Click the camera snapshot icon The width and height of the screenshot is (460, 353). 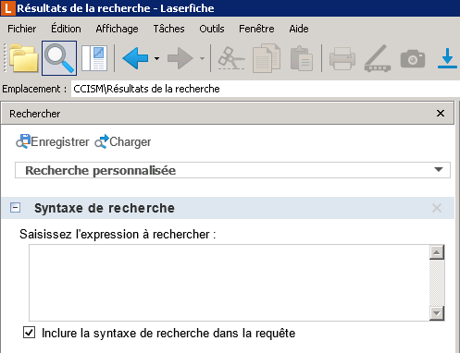(x=413, y=58)
